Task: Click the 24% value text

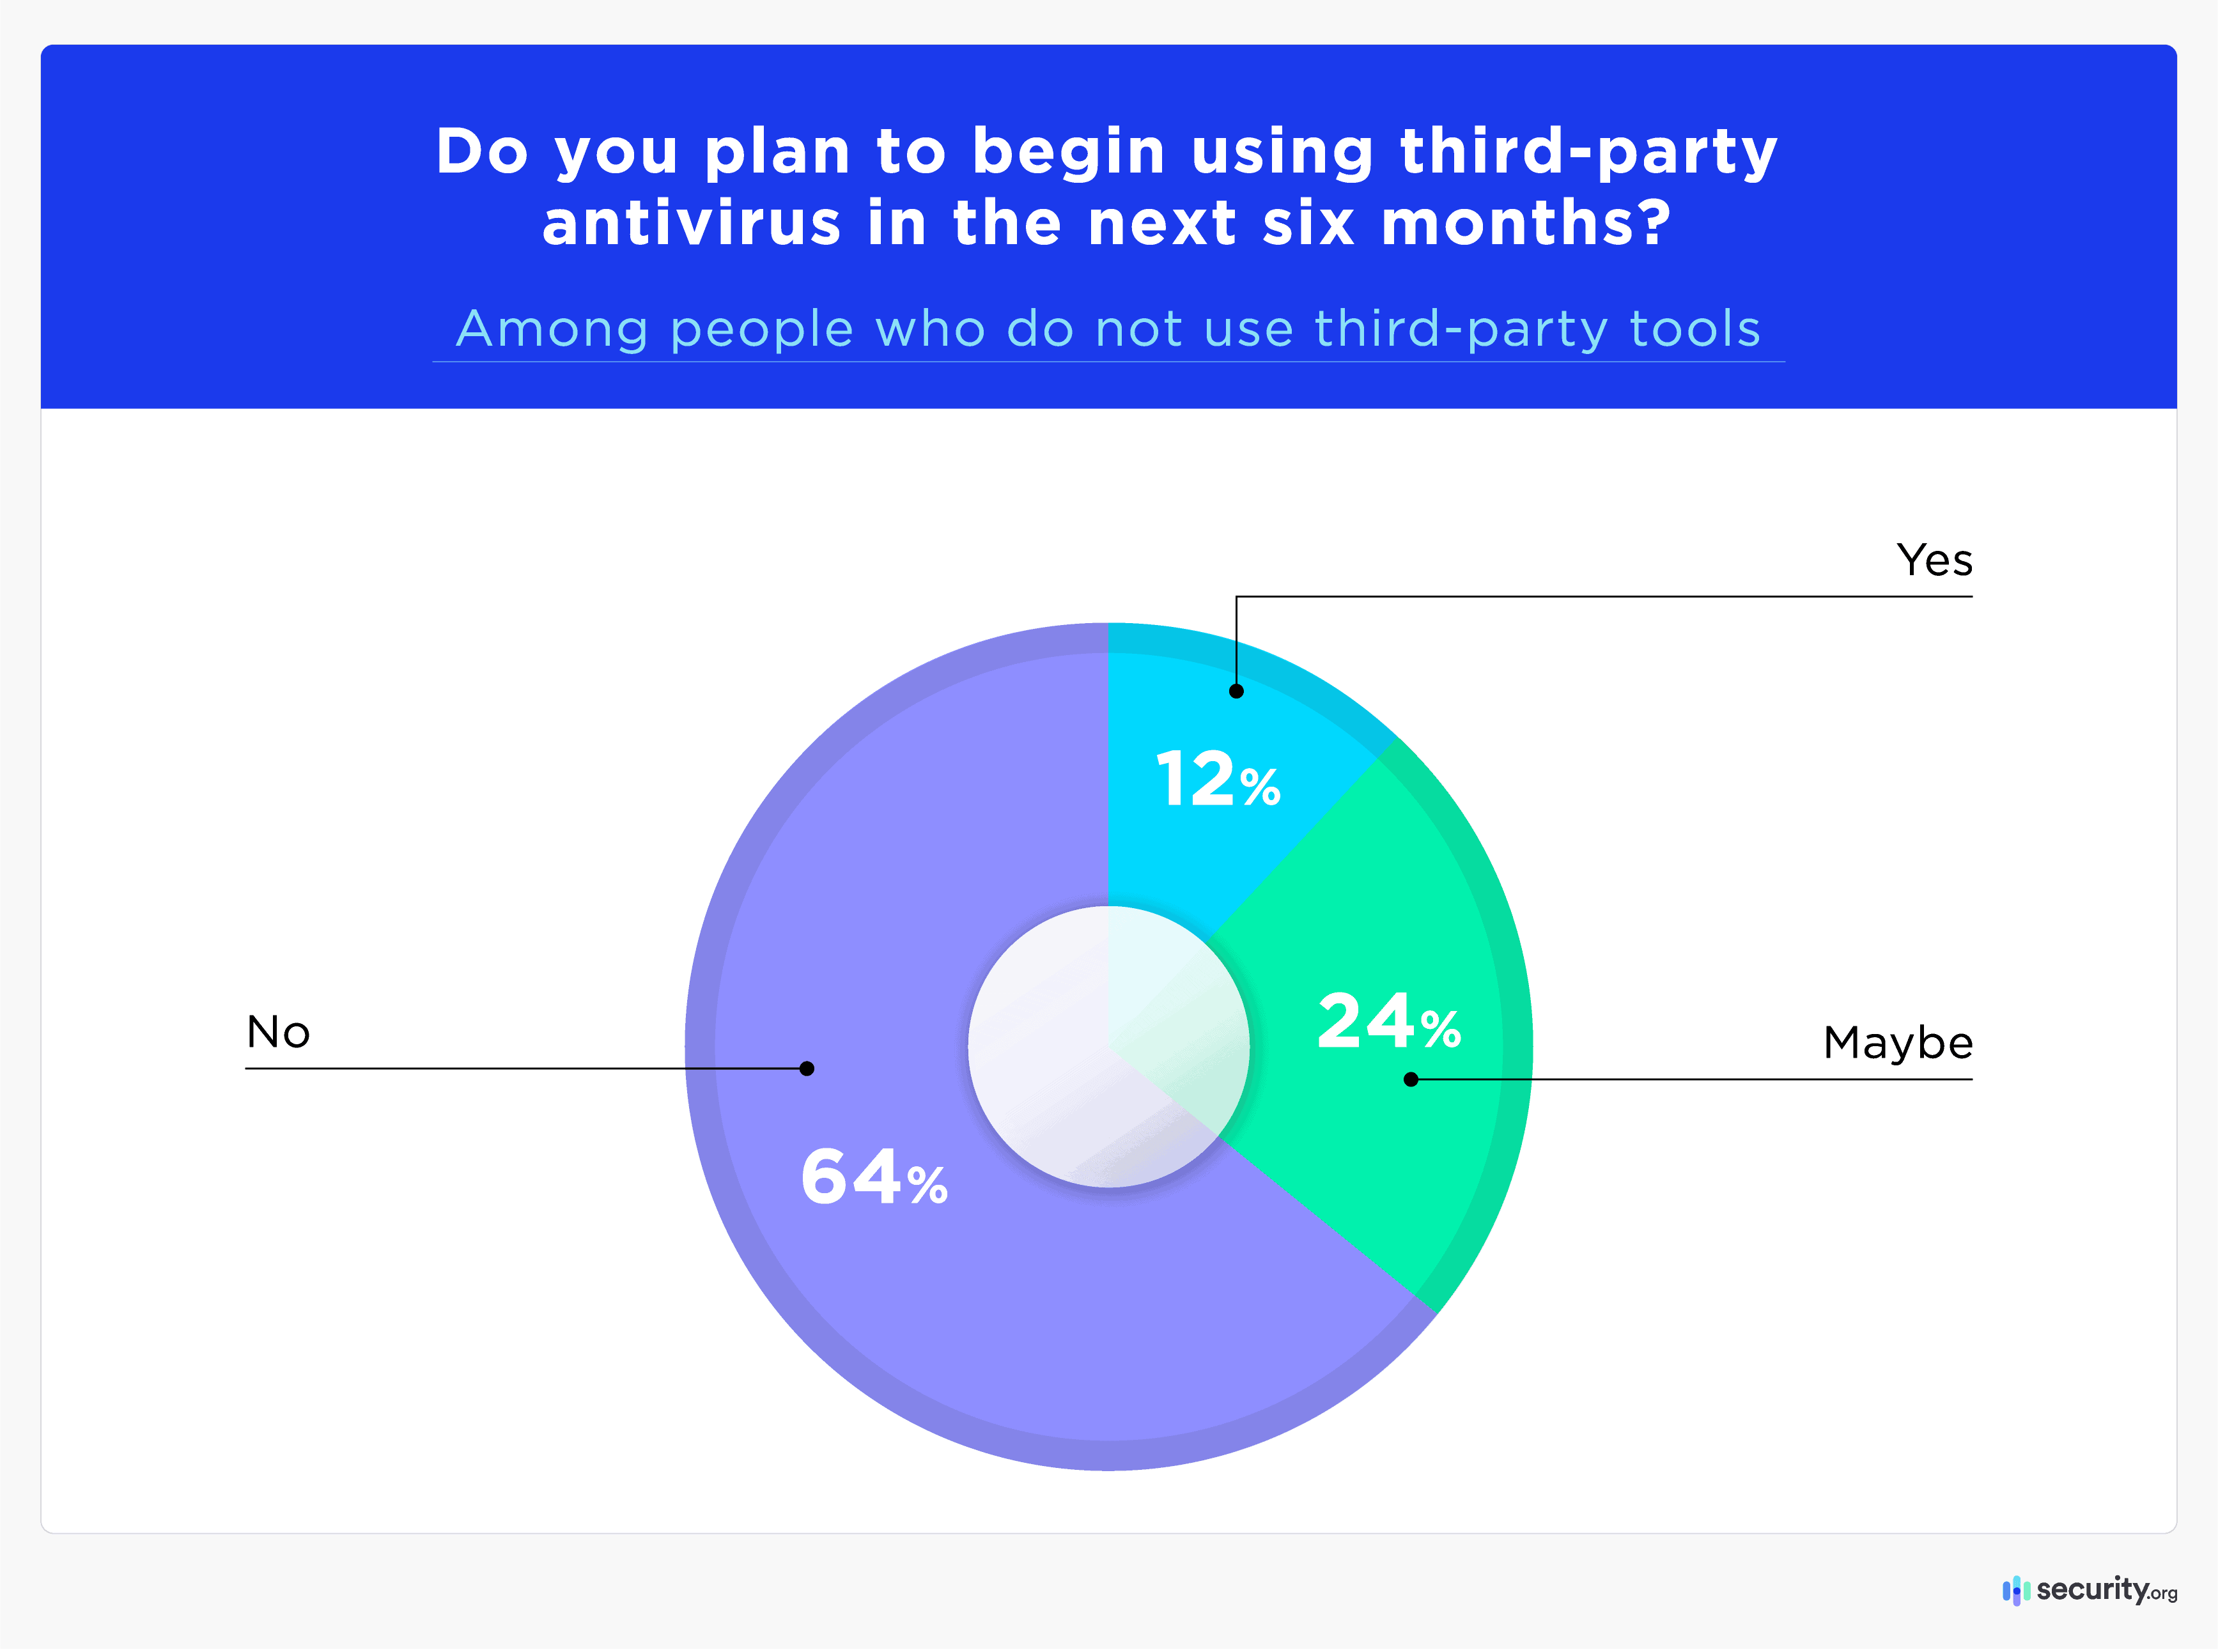Action: pyautogui.click(x=1388, y=1022)
